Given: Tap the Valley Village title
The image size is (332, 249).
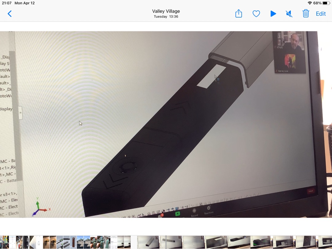Looking at the screenshot, I should (166, 11).
